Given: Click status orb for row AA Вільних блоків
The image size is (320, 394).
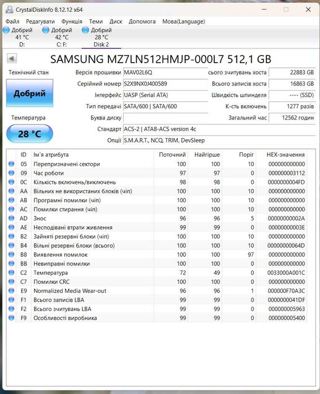Looking at the screenshot, I should tap(11, 191).
